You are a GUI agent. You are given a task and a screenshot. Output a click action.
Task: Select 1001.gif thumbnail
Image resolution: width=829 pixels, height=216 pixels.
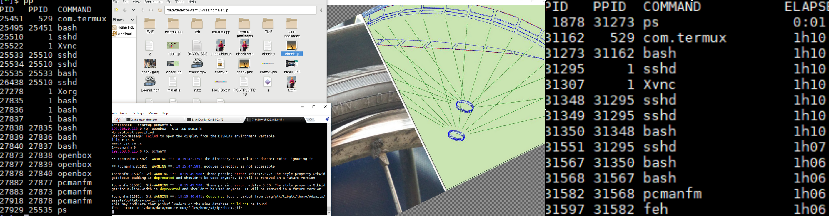click(x=174, y=46)
